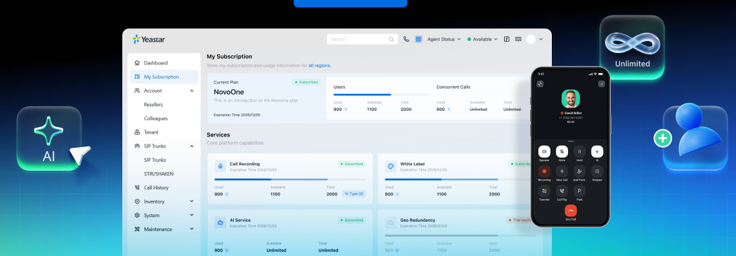
Task: Tap the Call Flip button on the phone
Action: pyautogui.click(x=562, y=191)
